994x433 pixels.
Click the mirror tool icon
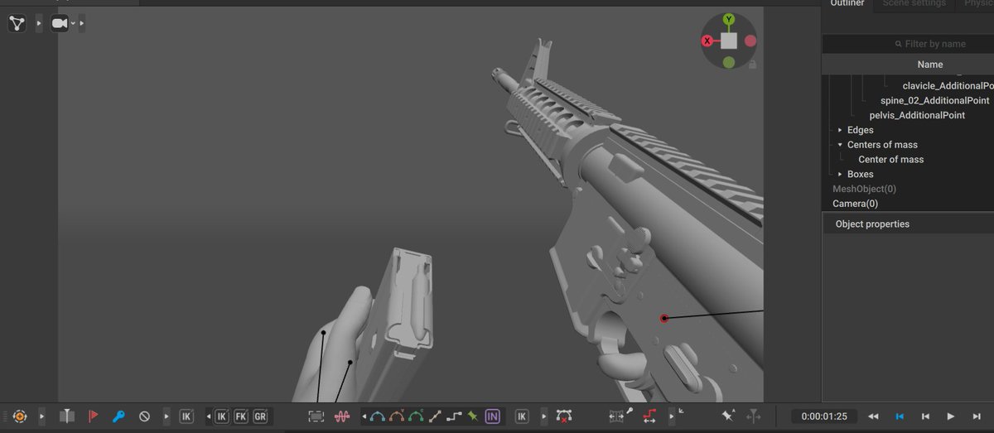click(x=67, y=416)
